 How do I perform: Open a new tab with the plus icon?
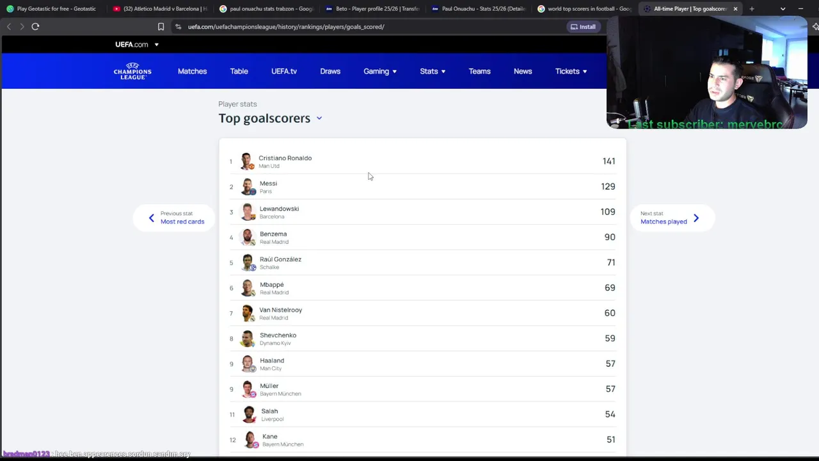click(x=752, y=9)
